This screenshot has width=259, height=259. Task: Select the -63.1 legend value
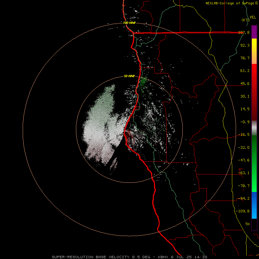pos(244,173)
